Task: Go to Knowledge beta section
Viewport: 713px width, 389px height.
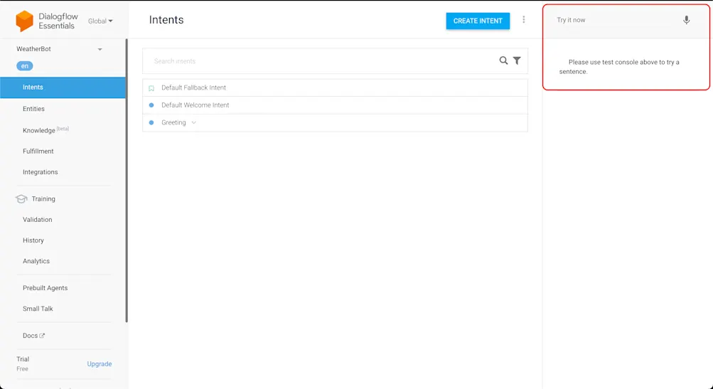Action: tap(45, 130)
